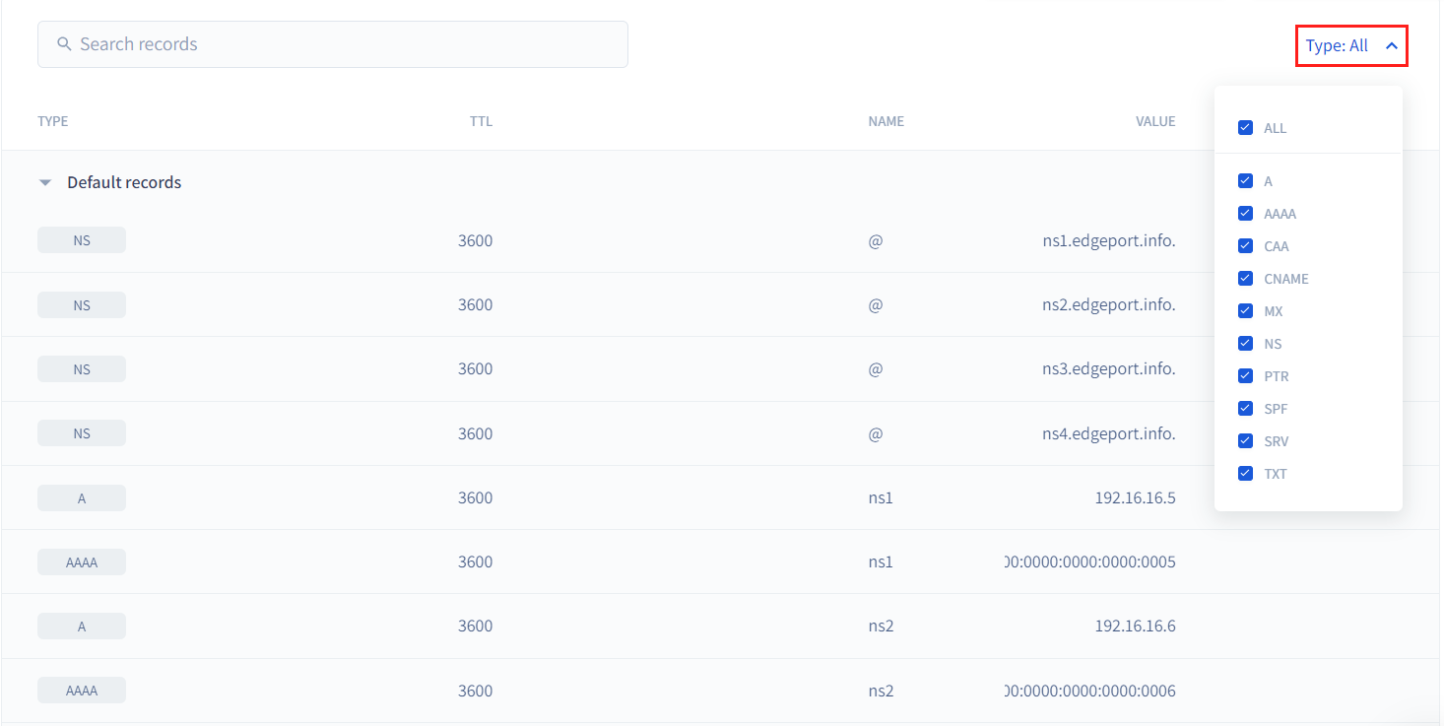
Task: Uncheck the ALL record types checkbox
Action: pyautogui.click(x=1245, y=128)
